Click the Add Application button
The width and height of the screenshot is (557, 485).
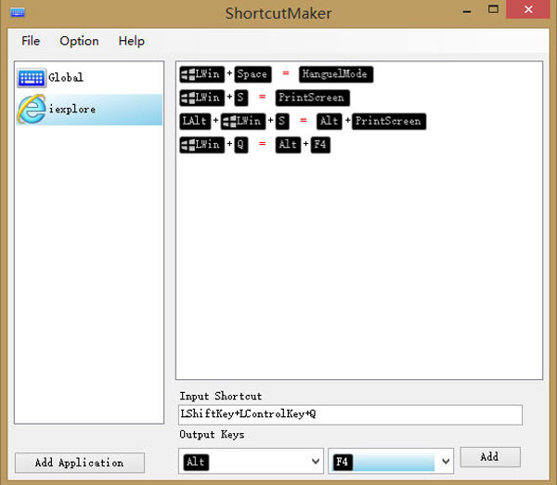(x=80, y=463)
